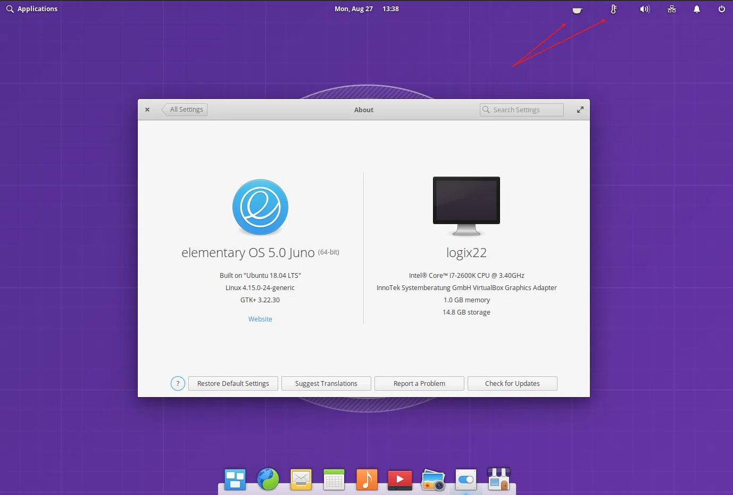Open the Photos app from the dock

[x=433, y=479]
